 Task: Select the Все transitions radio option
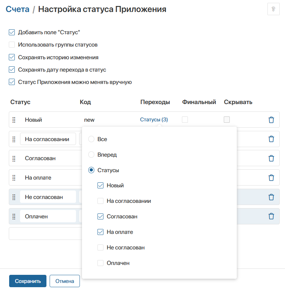[91, 139]
